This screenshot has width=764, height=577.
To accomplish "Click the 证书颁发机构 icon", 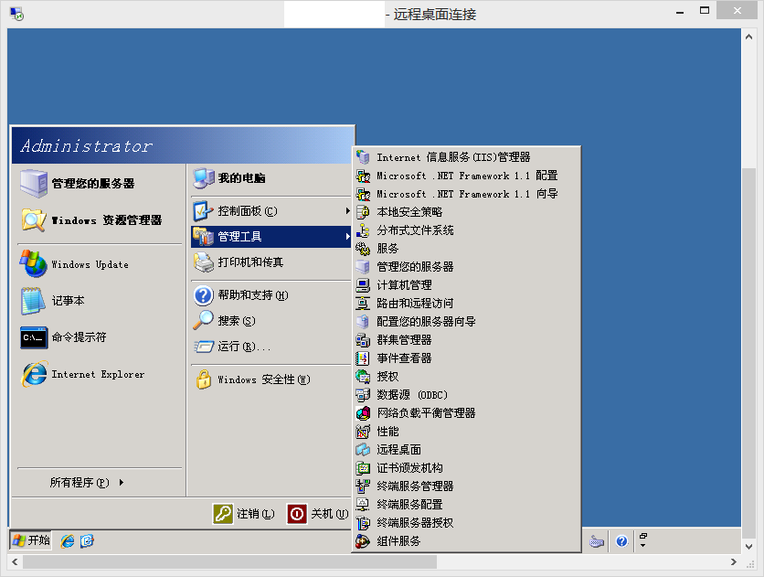I will click(363, 468).
